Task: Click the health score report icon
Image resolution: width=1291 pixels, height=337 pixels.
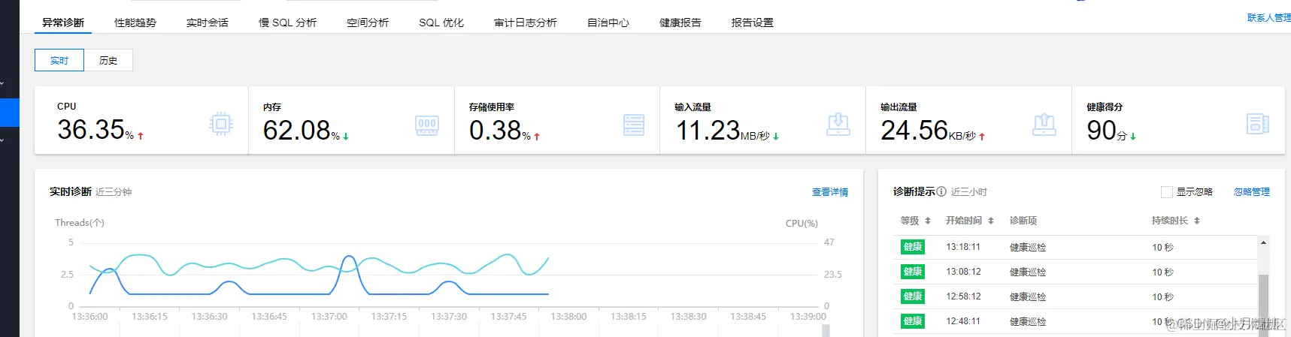Action: tap(1258, 124)
